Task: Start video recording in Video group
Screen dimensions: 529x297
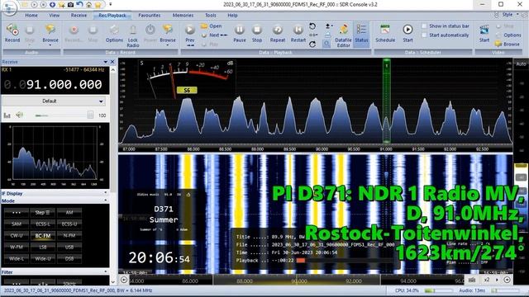Action: pos(484,33)
